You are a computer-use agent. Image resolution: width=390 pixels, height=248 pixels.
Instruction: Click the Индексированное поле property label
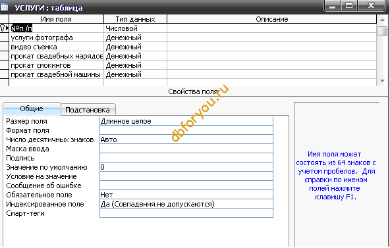pyautogui.click(x=45, y=204)
